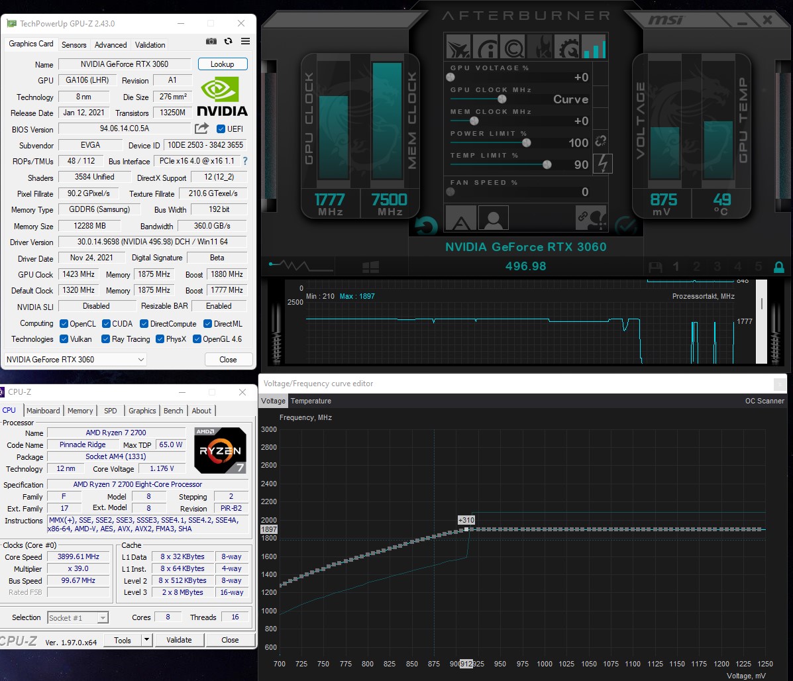793x681 pixels.
Task: Click the Validate button in CPU-Z
Action: coord(179,640)
